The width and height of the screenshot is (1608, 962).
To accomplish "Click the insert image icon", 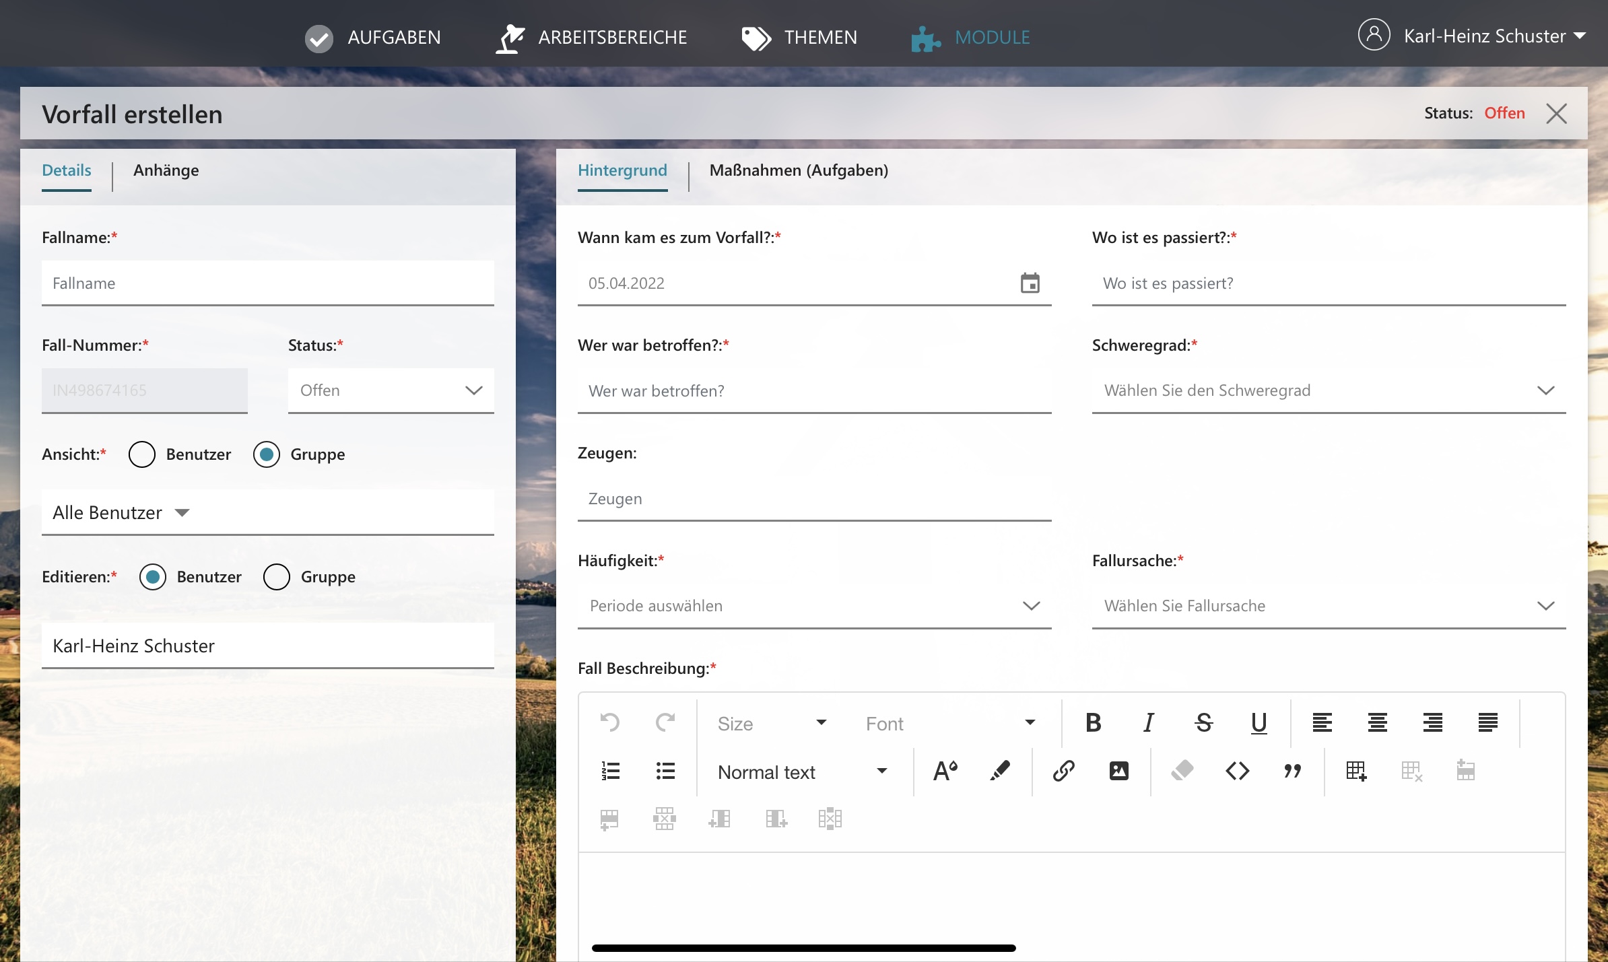I will [x=1118, y=771].
